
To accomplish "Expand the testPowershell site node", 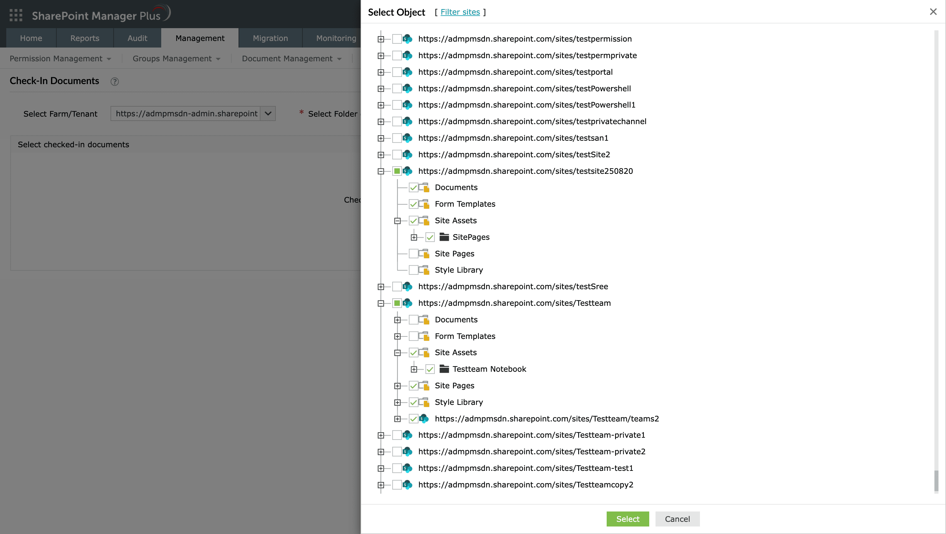I will click(x=381, y=89).
